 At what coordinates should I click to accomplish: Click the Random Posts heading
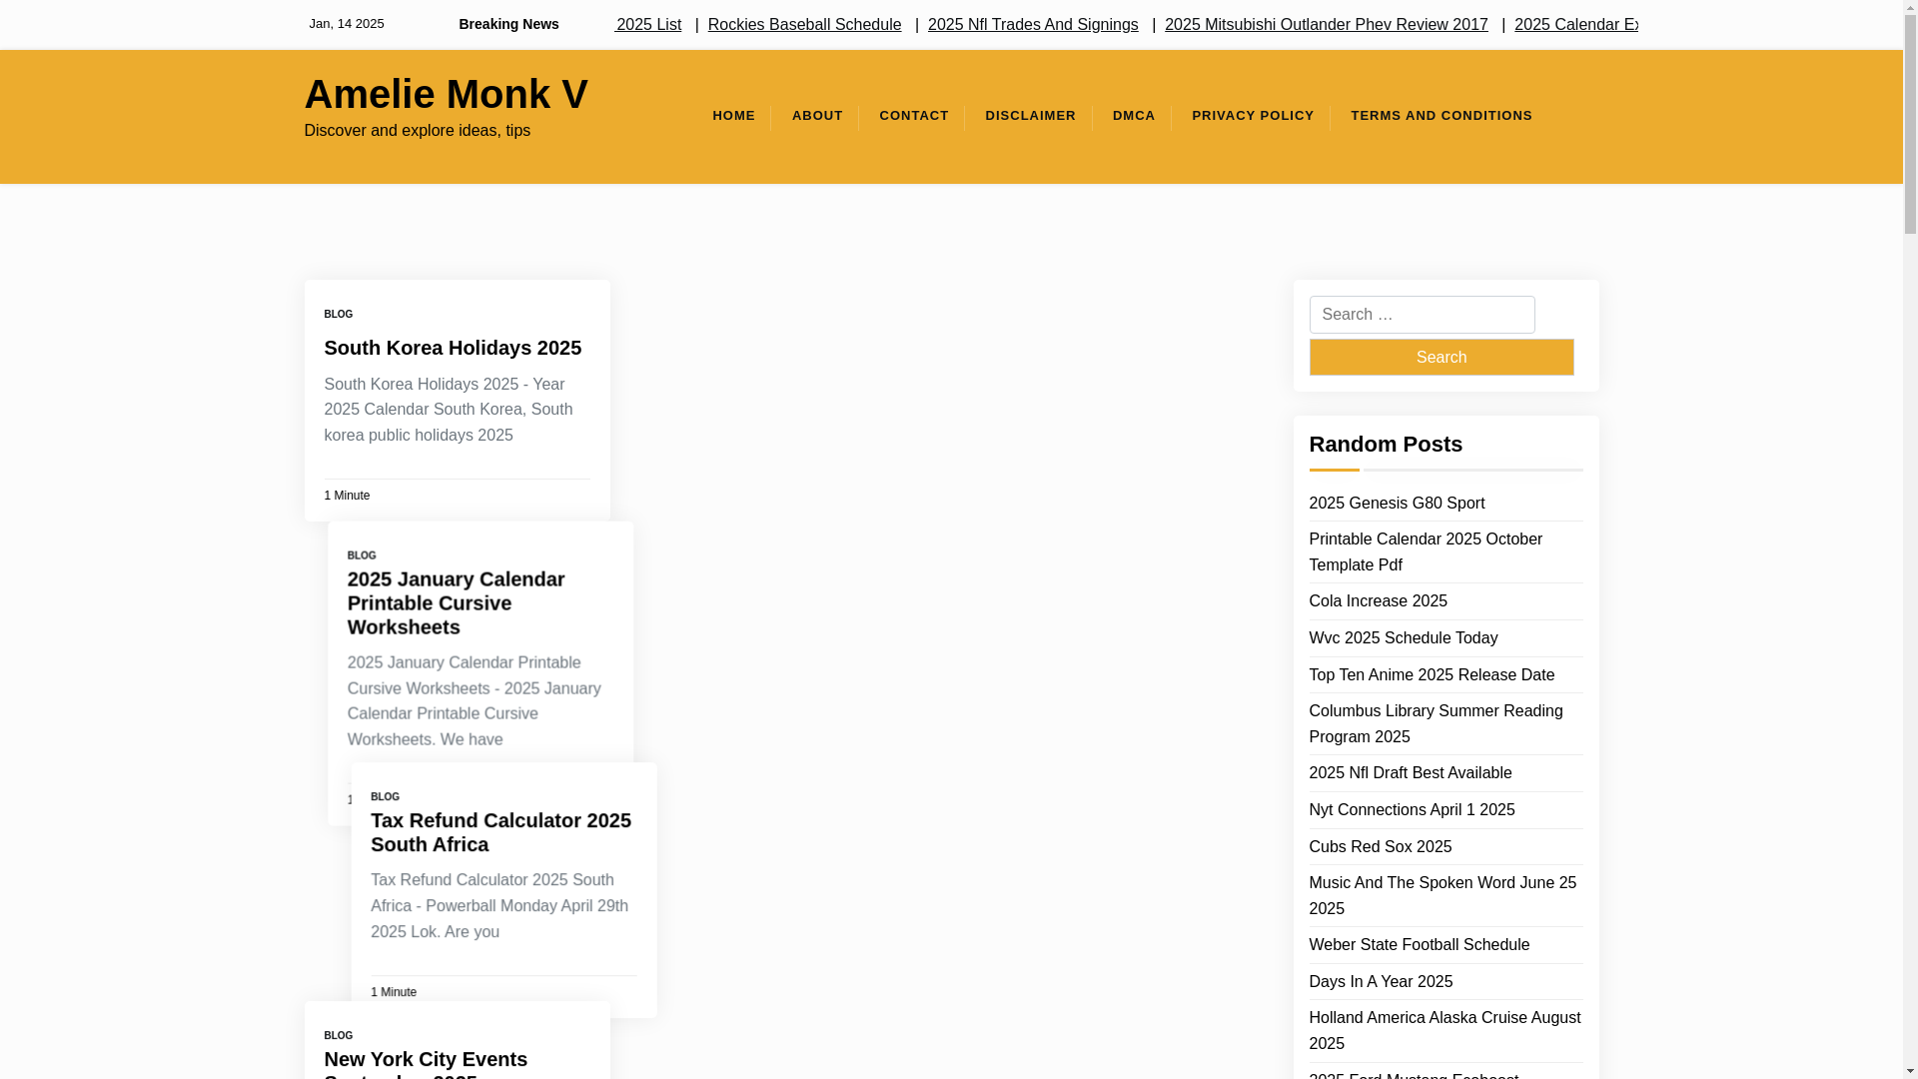pyautogui.click(x=1385, y=444)
